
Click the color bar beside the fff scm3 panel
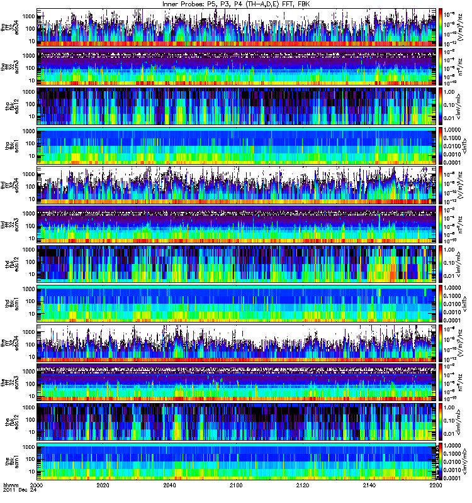[441, 382]
